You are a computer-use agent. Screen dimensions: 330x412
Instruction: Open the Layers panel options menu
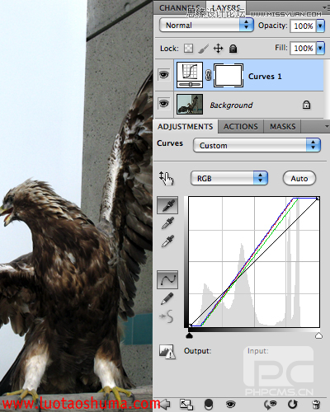328,7
